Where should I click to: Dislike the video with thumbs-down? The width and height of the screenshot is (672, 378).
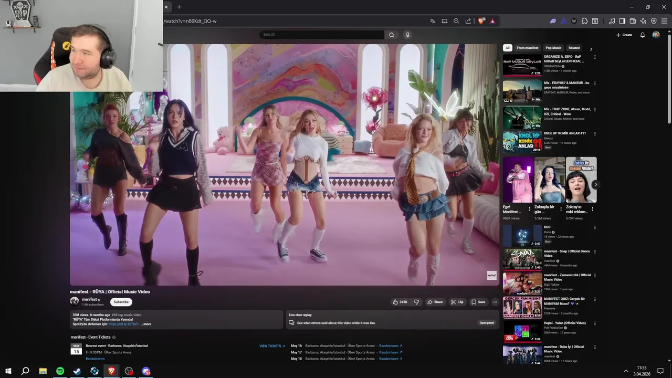point(416,302)
